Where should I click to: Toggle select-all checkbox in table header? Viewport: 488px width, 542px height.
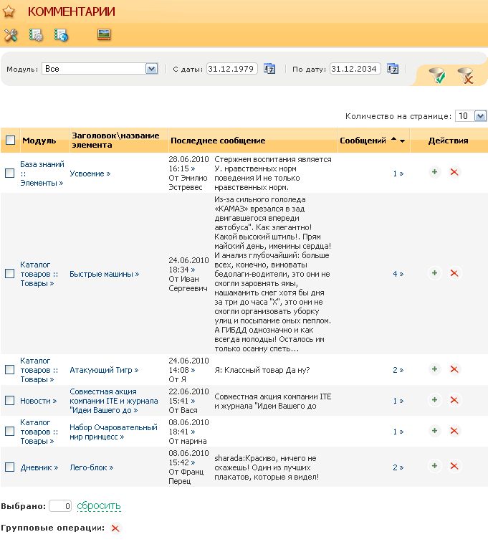coord(10,141)
